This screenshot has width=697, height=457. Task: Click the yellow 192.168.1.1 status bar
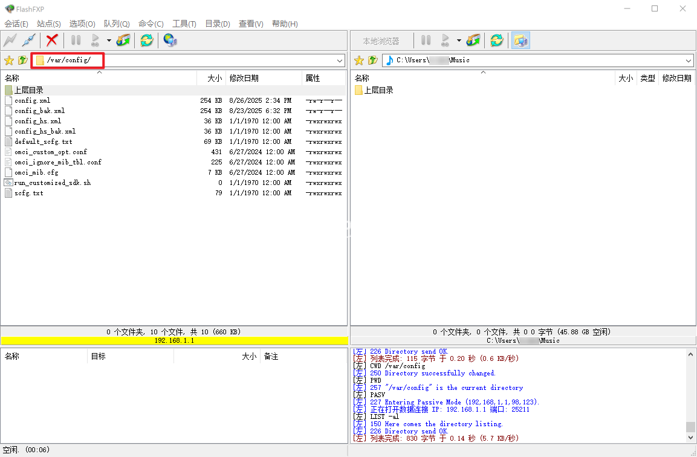[x=174, y=340]
